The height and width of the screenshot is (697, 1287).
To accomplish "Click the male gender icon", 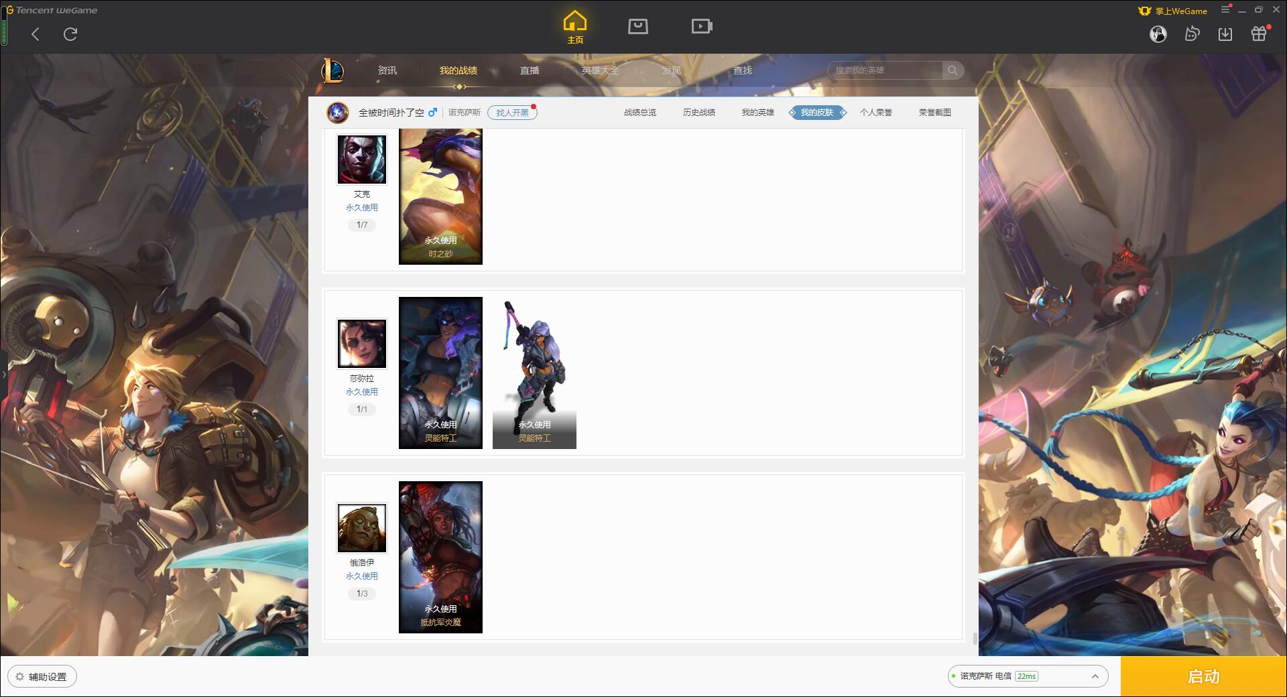I will [432, 113].
